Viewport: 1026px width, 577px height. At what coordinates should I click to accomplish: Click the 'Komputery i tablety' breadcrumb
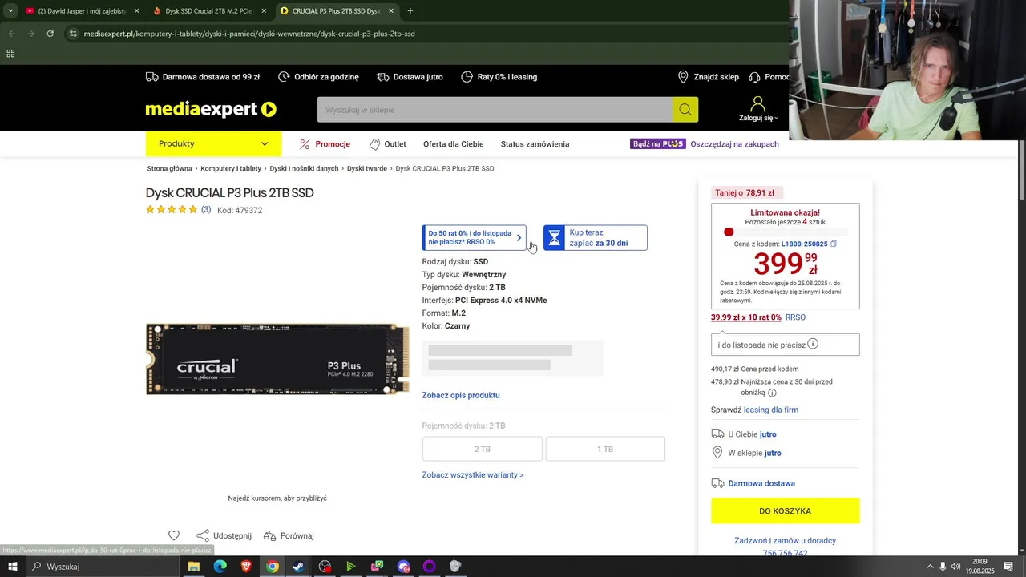click(x=231, y=169)
